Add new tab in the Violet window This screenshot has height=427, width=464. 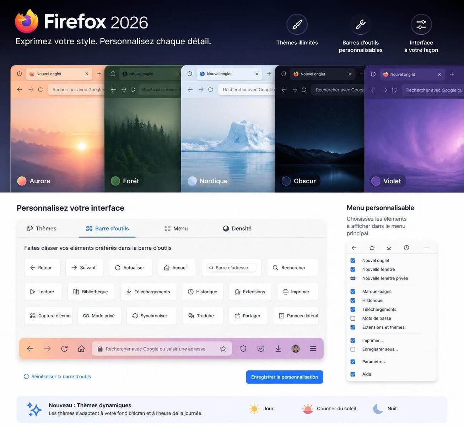pos(452,74)
